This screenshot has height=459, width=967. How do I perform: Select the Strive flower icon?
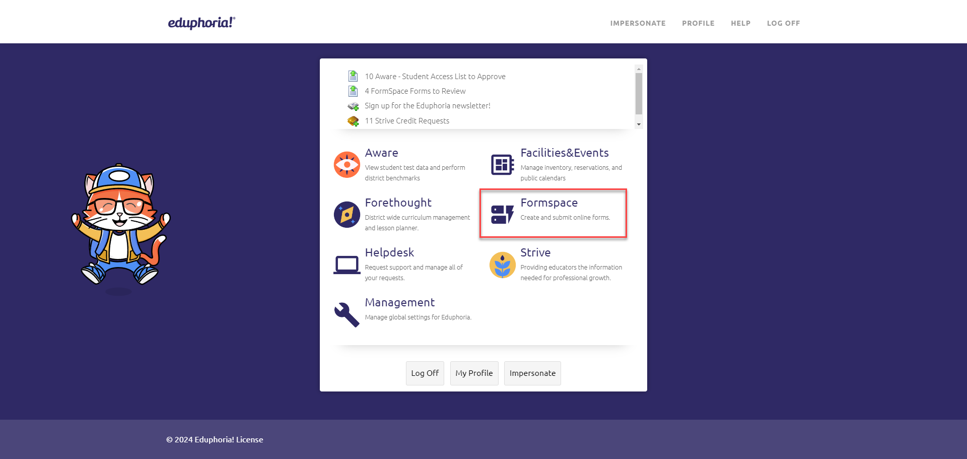502,264
